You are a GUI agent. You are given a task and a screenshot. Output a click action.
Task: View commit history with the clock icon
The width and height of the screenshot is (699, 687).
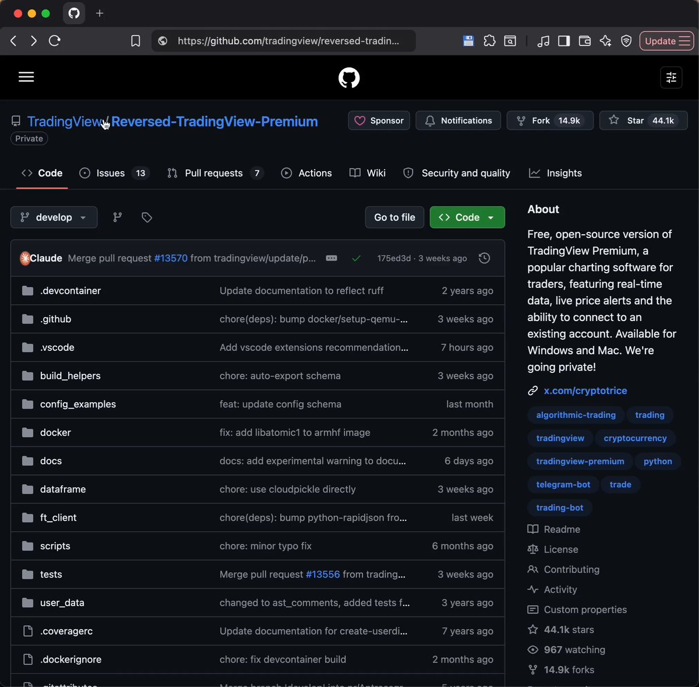(x=484, y=258)
